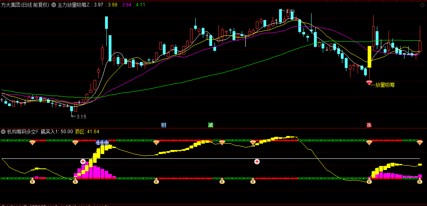Click the sixth orange diamond from left
The width and height of the screenshot is (427, 206).
369,142
